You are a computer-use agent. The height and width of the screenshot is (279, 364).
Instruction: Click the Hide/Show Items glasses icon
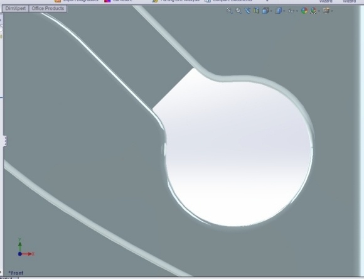tap(291, 11)
